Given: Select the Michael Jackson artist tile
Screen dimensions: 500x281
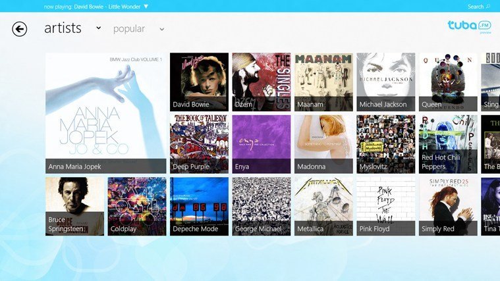Looking at the screenshot, I should point(386,82).
